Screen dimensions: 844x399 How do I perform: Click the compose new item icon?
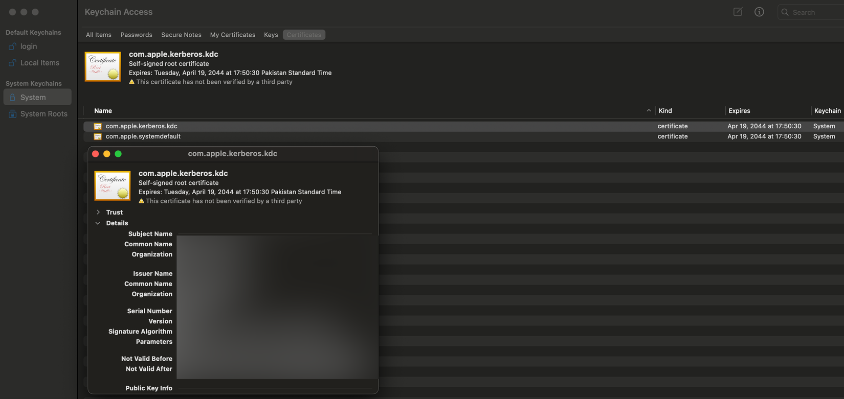(x=738, y=12)
